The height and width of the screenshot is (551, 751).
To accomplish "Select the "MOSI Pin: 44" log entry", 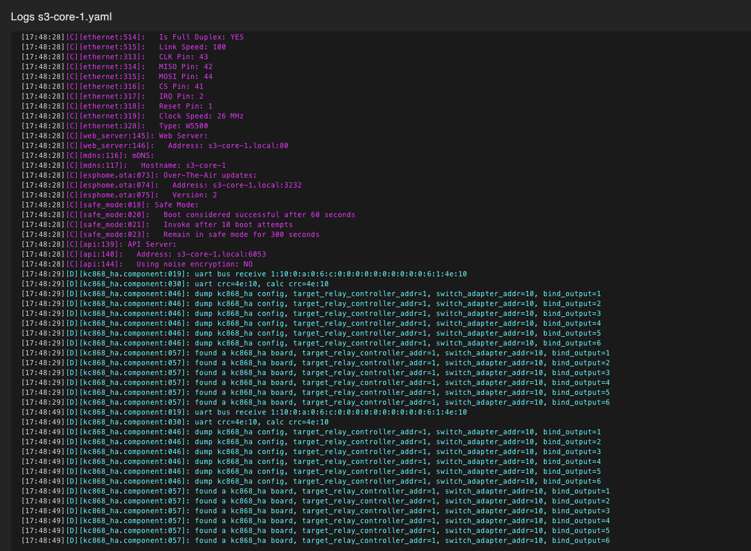I will (x=186, y=77).
